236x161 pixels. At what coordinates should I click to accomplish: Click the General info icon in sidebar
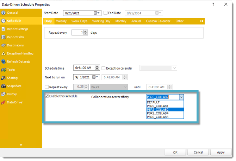[x=3, y=13]
